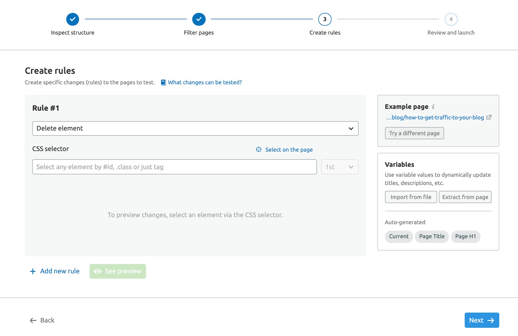This screenshot has height=336, width=518.
Task: Click the step 4 Review and launch circle
Action: click(x=451, y=19)
